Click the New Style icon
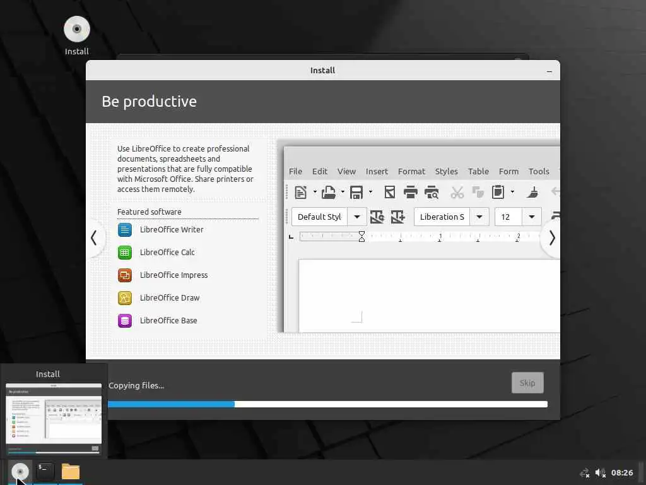Viewport: 646px width, 485px height. point(397,217)
